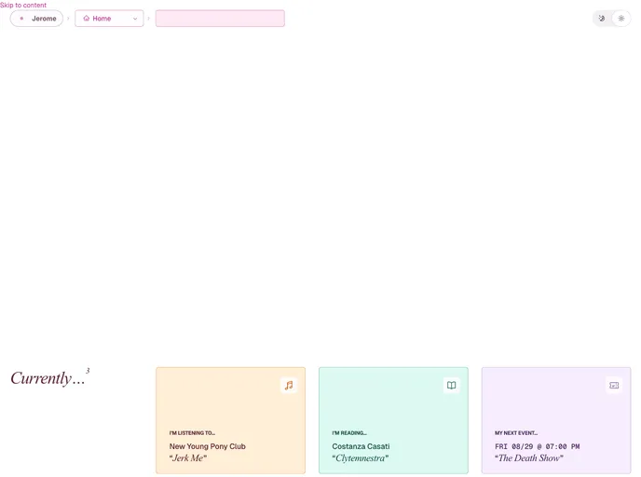Click footnote superscript 3 next to Currently
641x477 pixels.
[x=88, y=371]
